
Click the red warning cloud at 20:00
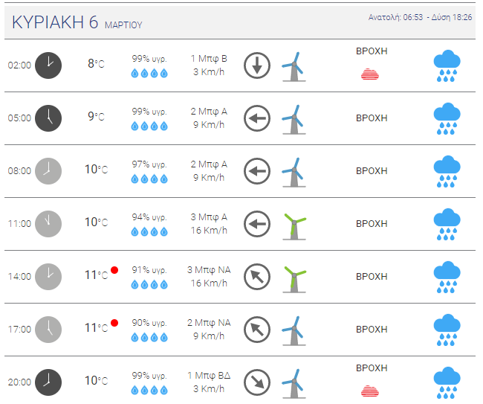pyautogui.click(x=370, y=391)
